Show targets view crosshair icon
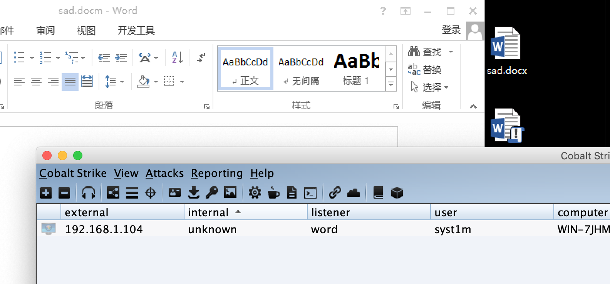 151,192
